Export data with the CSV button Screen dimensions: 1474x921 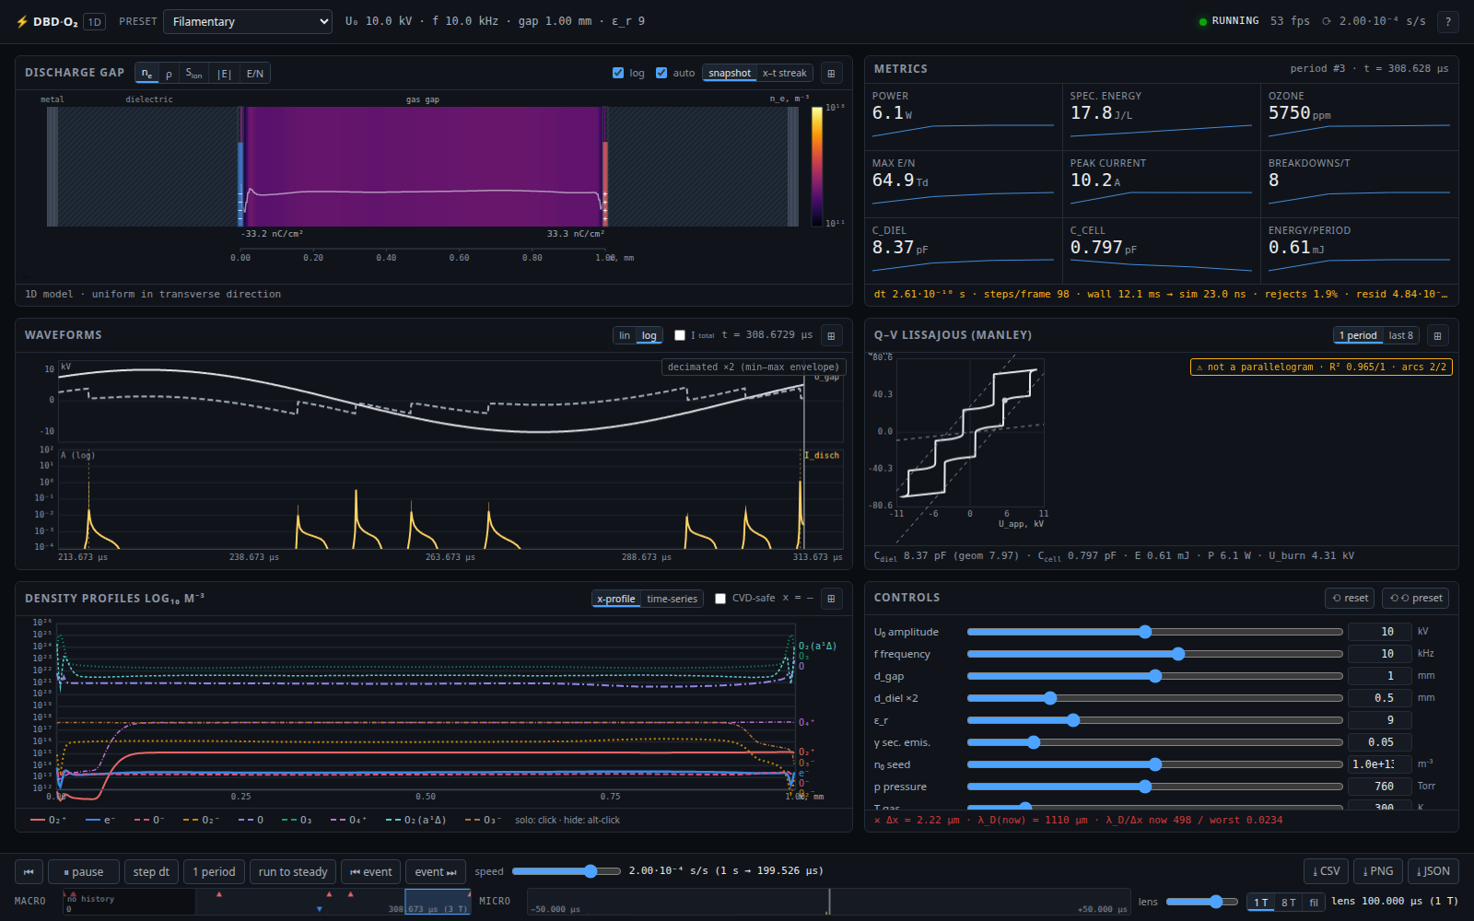pyautogui.click(x=1327, y=871)
